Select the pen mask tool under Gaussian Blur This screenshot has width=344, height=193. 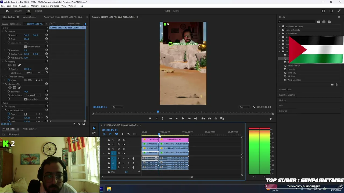point(19,88)
